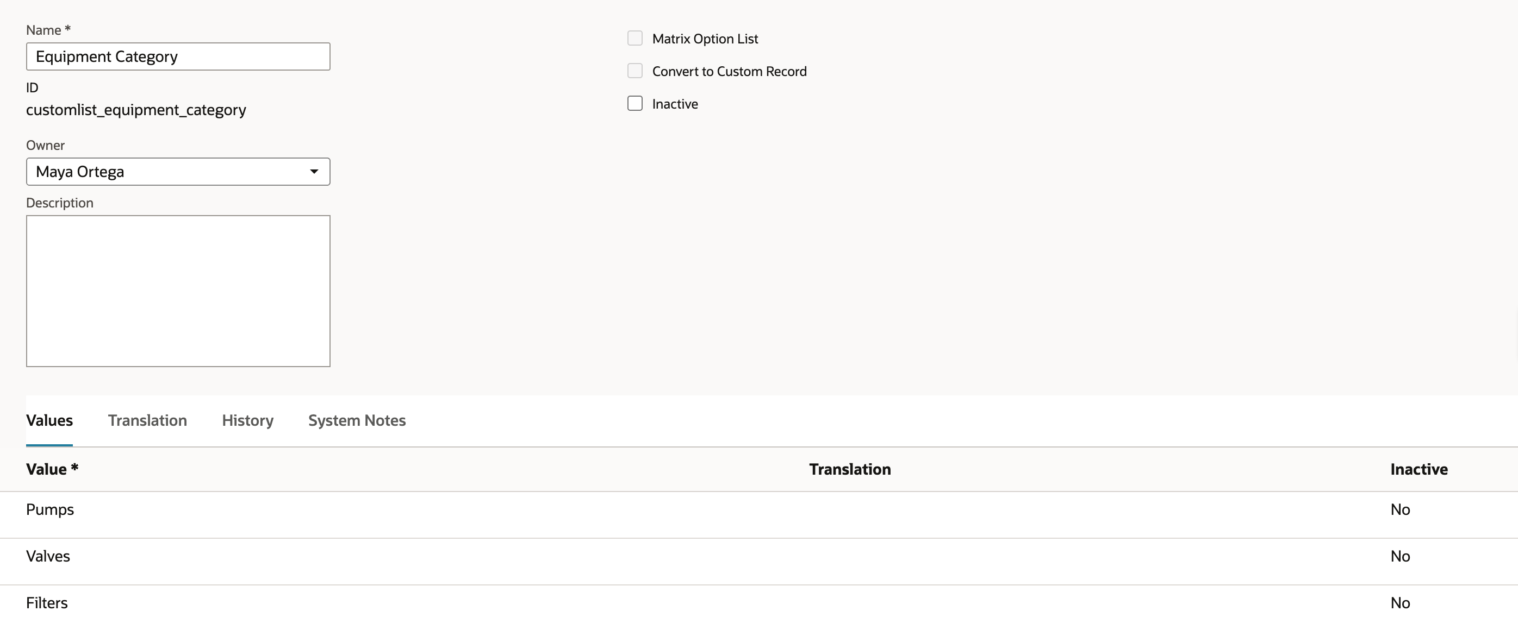The width and height of the screenshot is (1518, 630).
Task: Click the Filters value row
Action: (759, 608)
